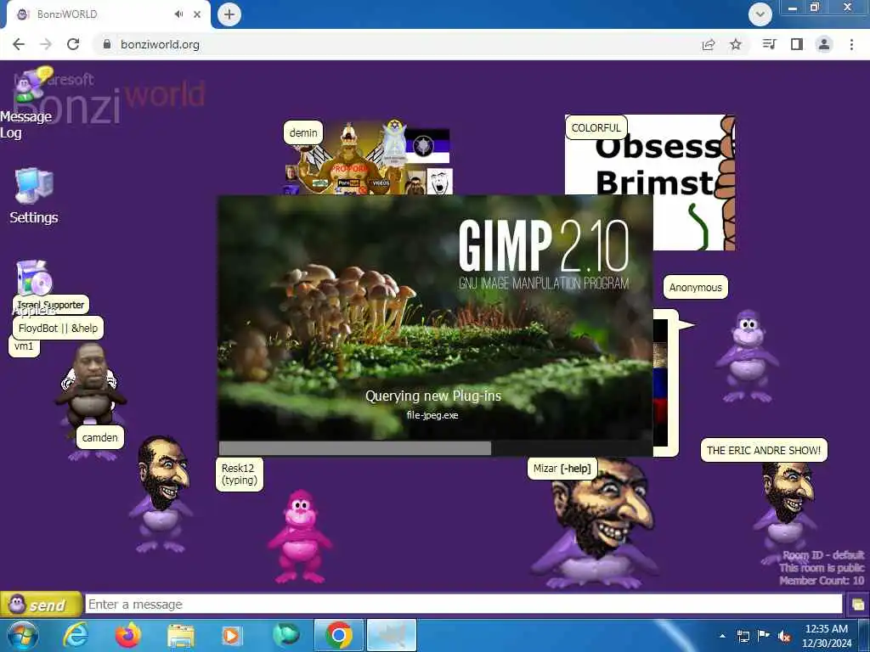The image size is (870, 652).
Task: Click the pink Bonzi character
Action: click(x=300, y=535)
